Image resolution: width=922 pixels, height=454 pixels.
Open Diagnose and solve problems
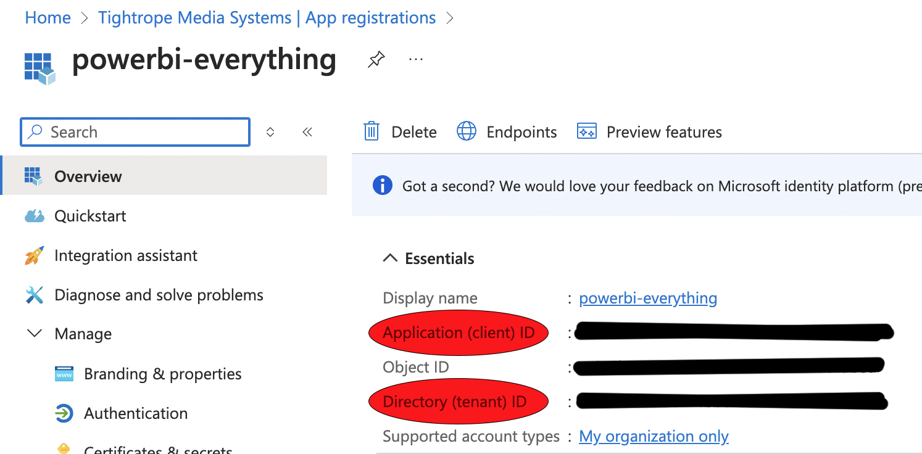pyautogui.click(x=159, y=295)
